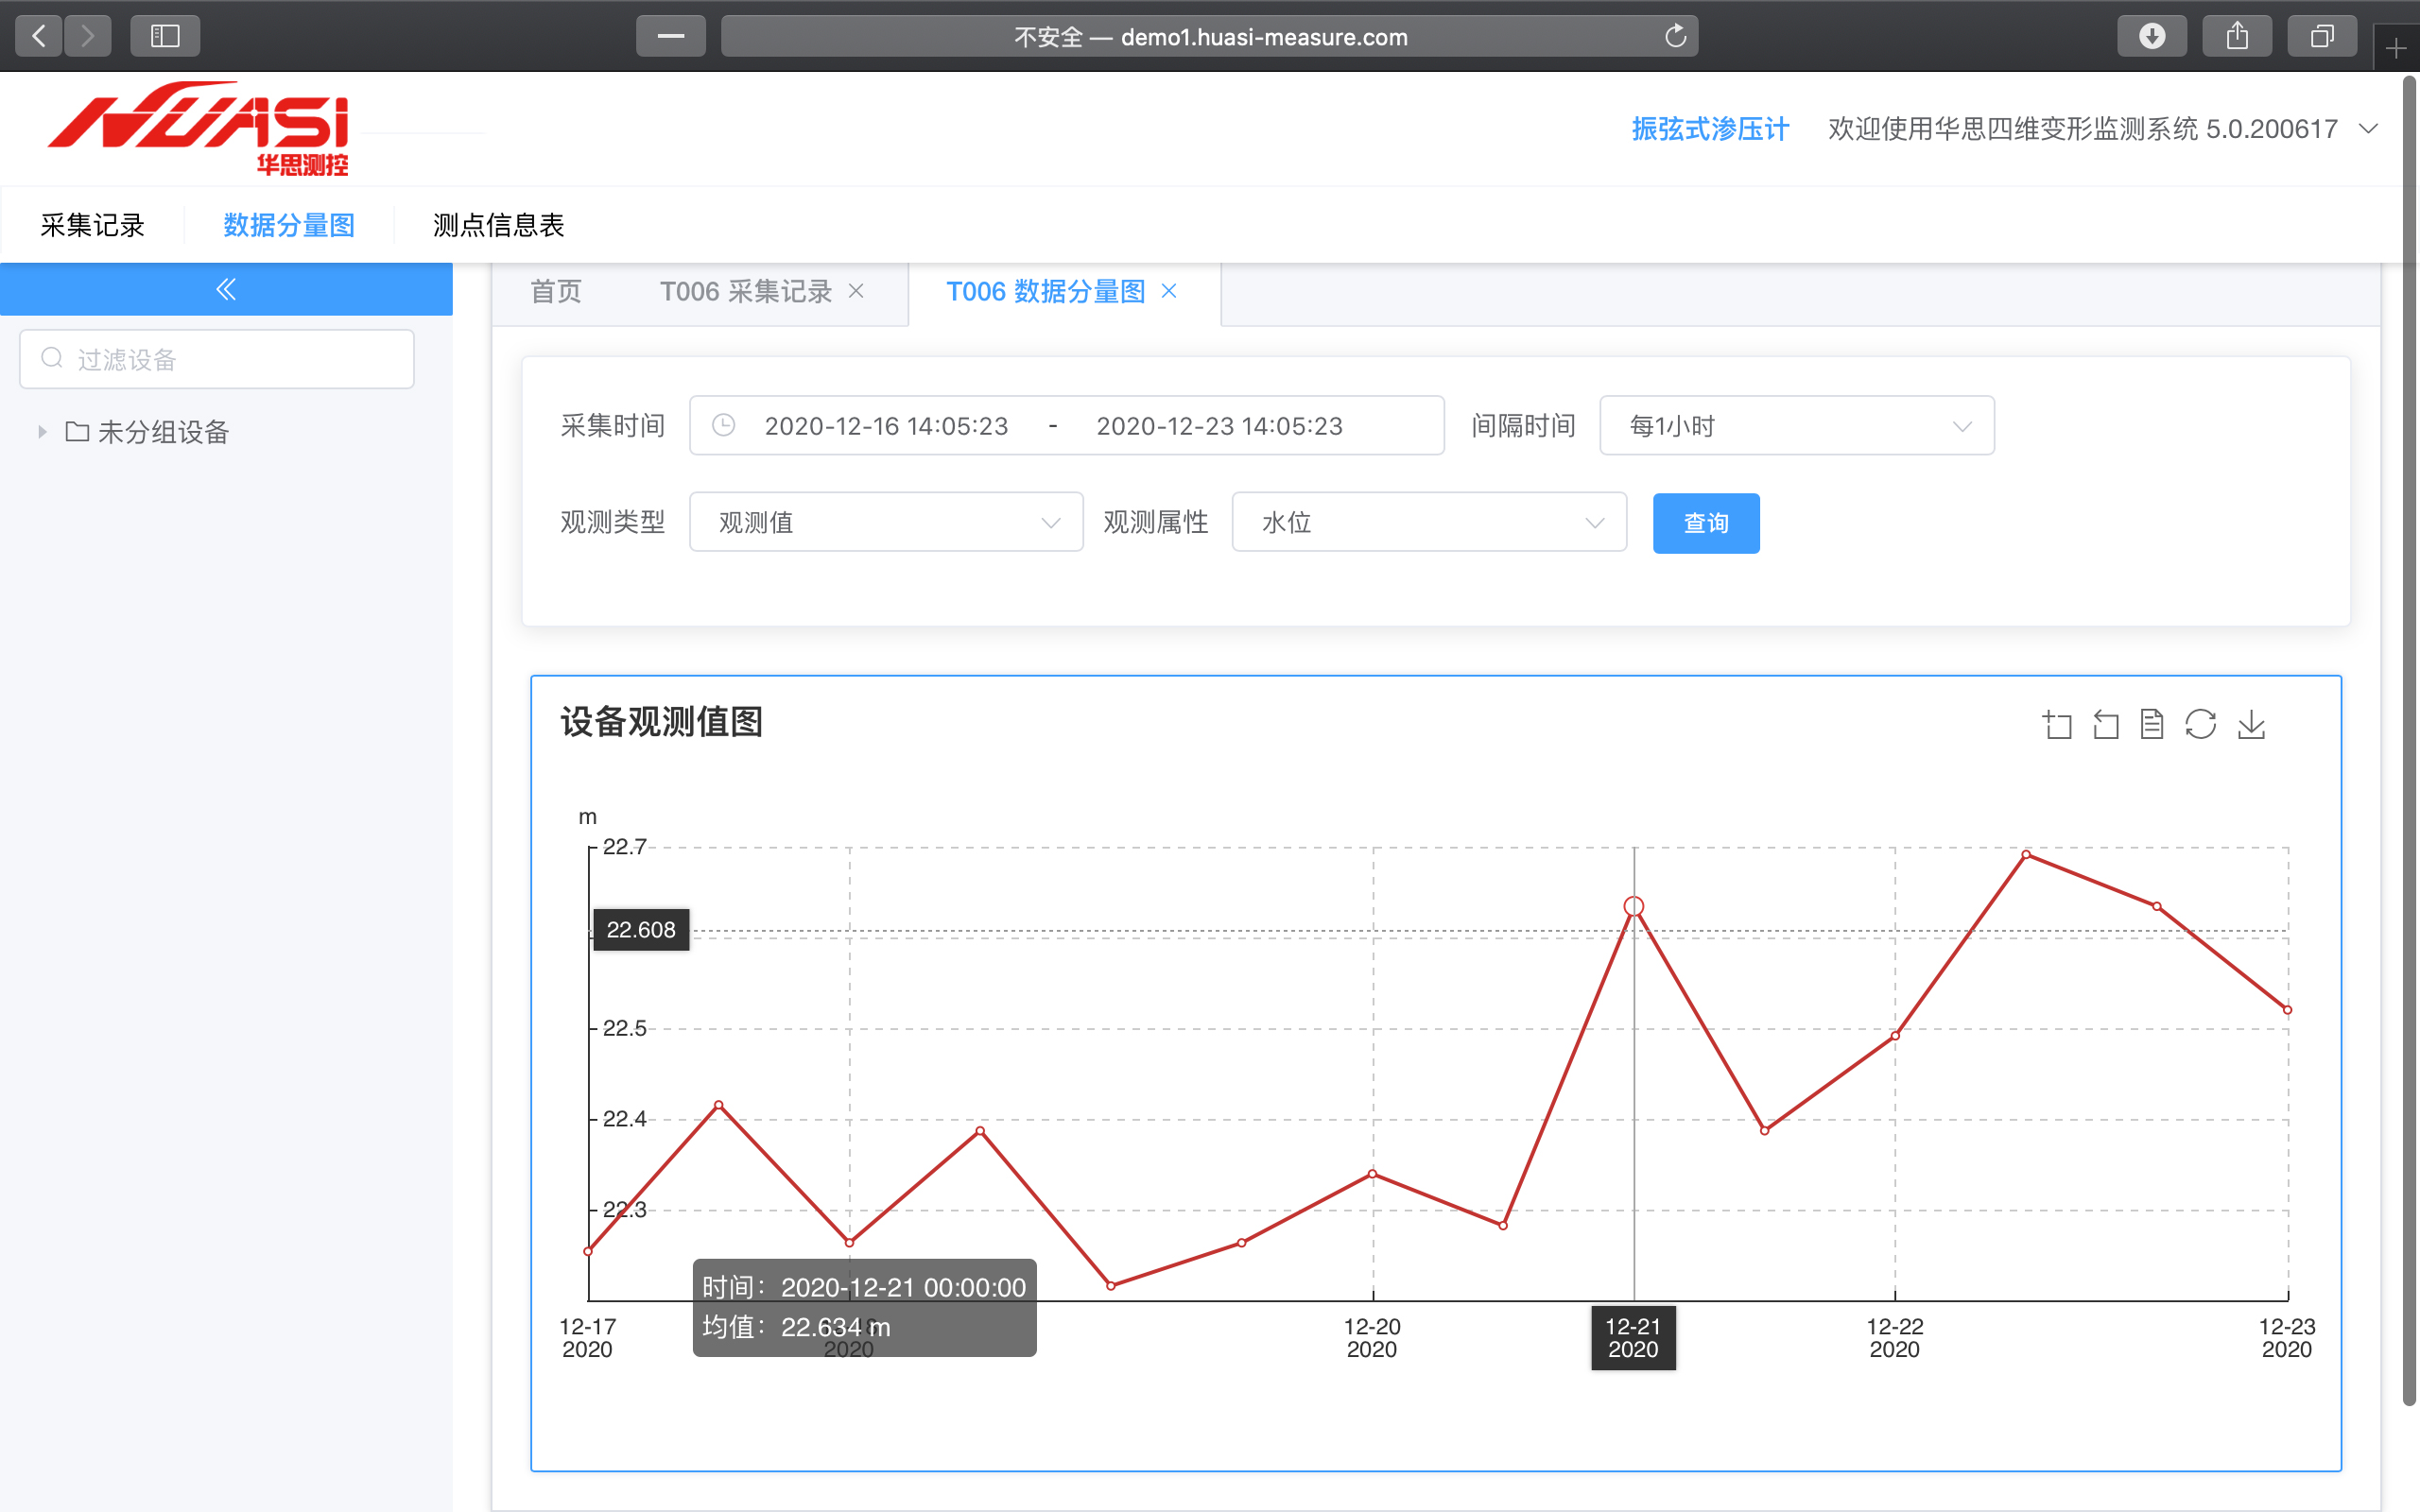Collapse the sidebar with the double chevron

(x=226, y=289)
